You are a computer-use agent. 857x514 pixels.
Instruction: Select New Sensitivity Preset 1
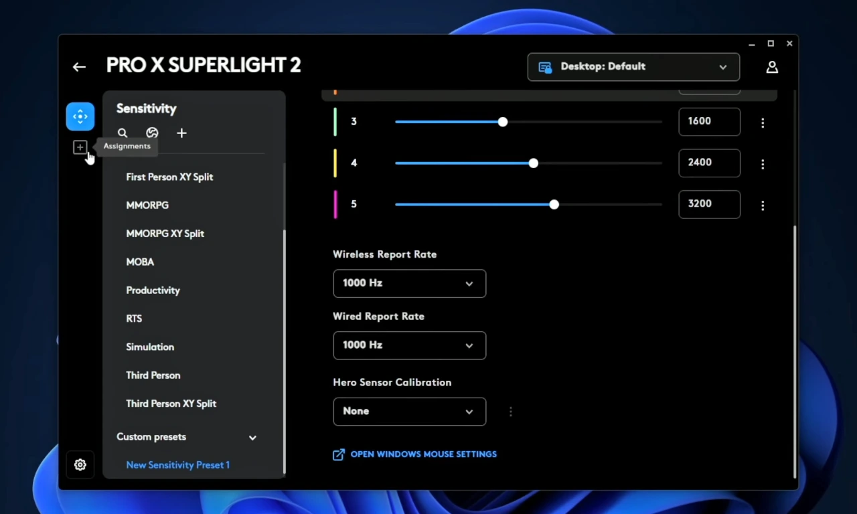coord(178,465)
